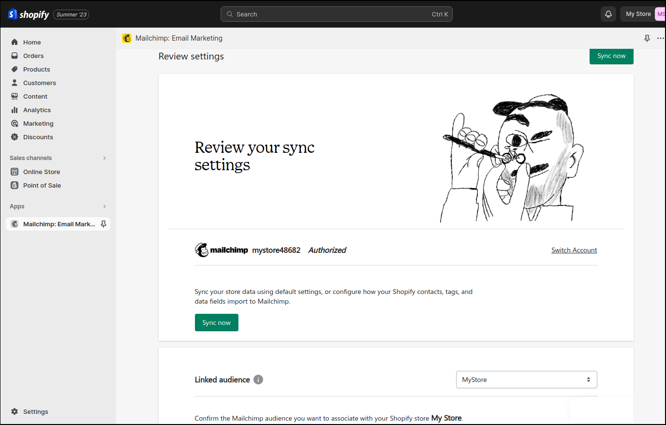This screenshot has height=425, width=666.
Task: Click the MS store avatar
Action: coord(661,14)
